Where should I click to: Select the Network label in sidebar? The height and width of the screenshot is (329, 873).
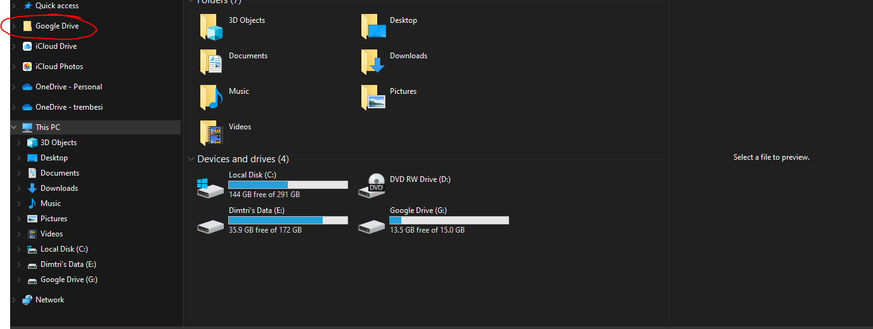[50, 300]
